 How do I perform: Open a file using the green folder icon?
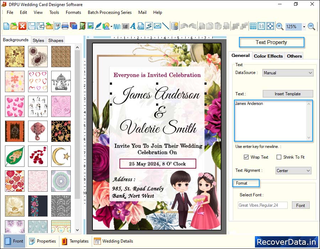[14, 26]
